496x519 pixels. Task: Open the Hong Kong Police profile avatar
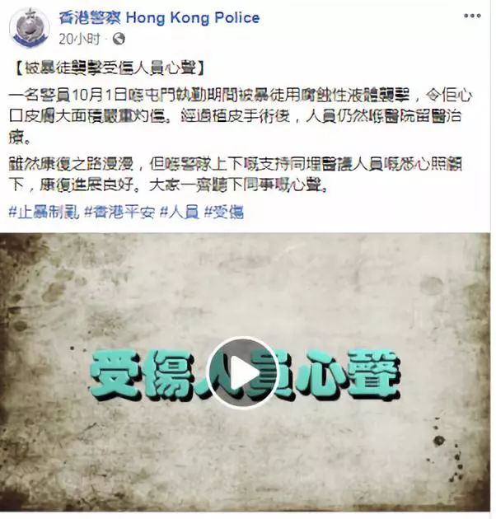click(30, 28)
